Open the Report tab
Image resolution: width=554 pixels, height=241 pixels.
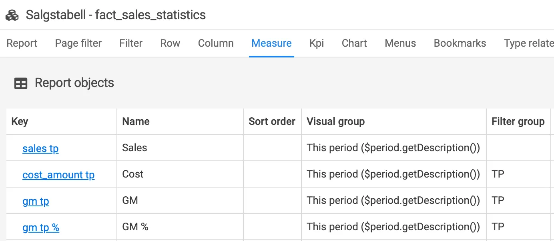coord(22,43)
